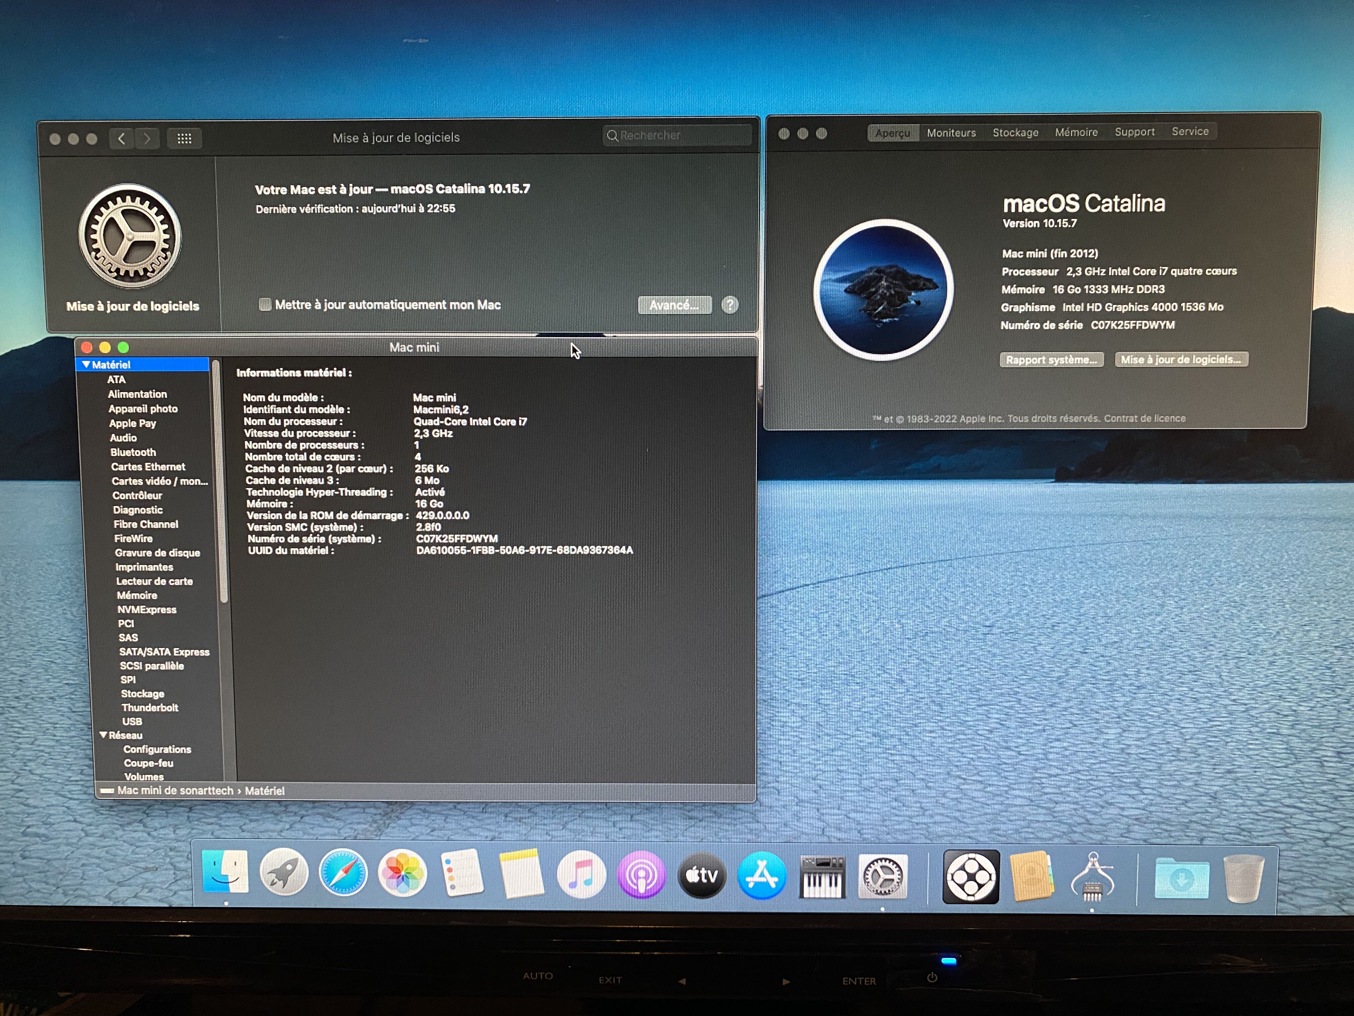Switch to the Aperçu tab
This screenshot has height=1016, width=1354.
pyautogui.click(x=893, y=133)
